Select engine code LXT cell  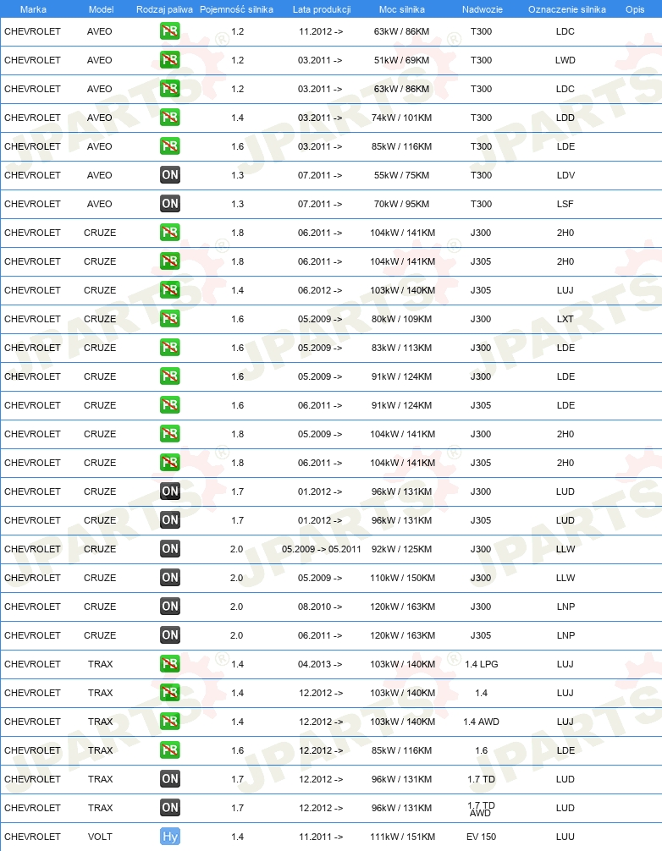(x=565, y=319)
